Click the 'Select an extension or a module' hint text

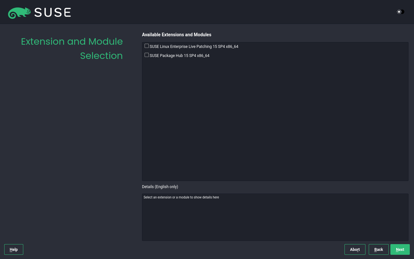point(181,197)
